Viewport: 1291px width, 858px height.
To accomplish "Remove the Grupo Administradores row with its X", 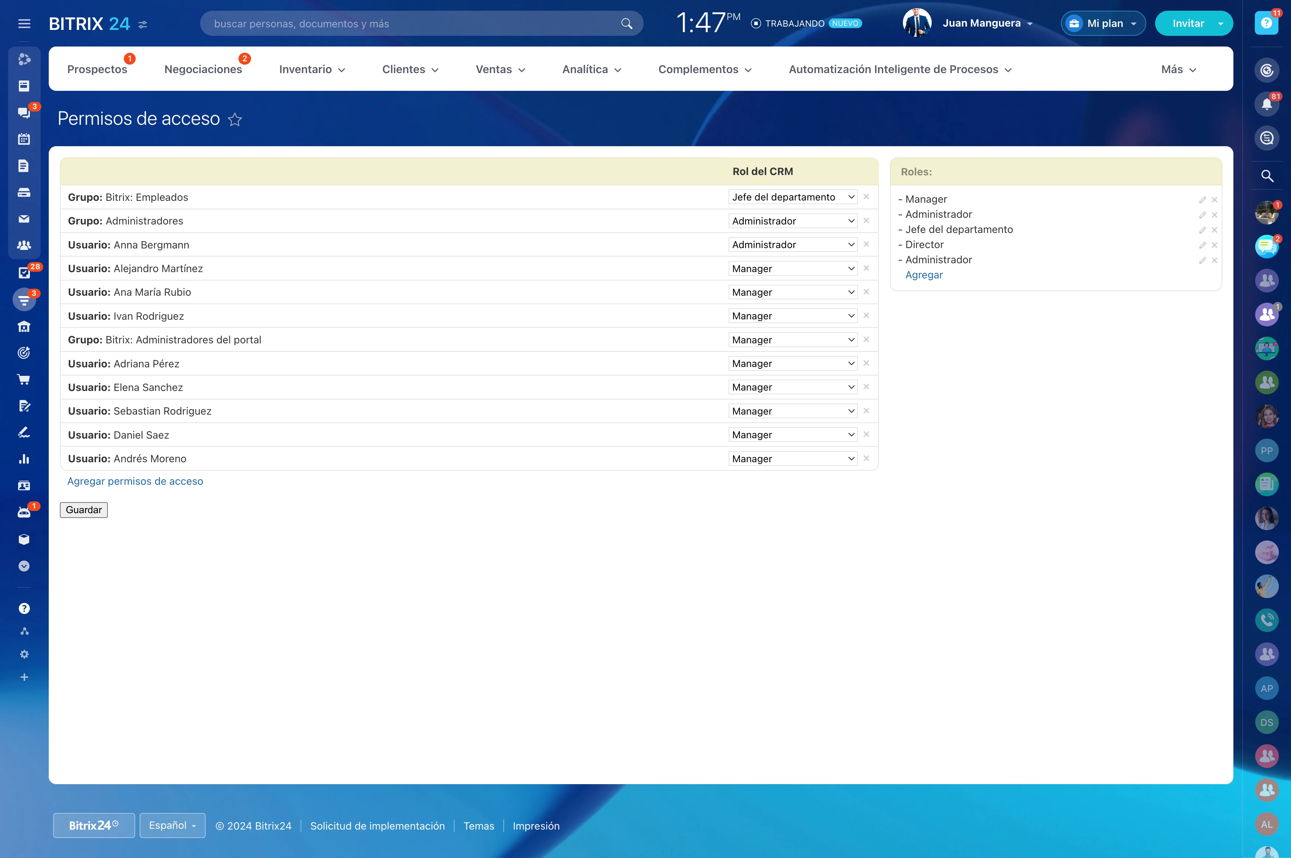I will [x=866, y=220].
